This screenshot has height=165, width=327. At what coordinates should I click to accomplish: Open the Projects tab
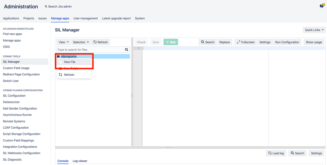(29, 18)
